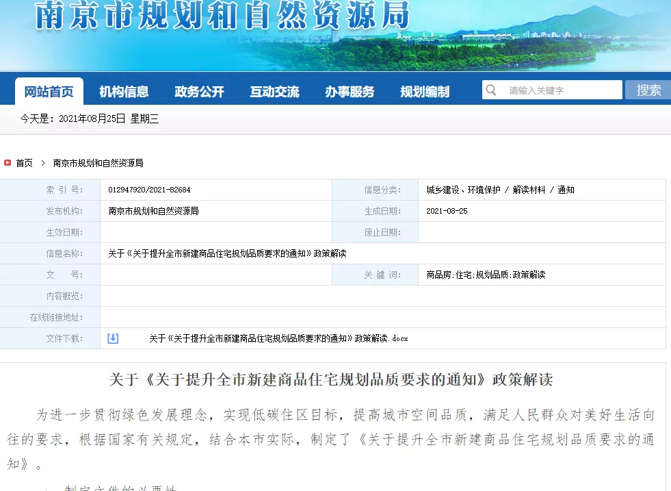Viewport: 671px width, 491px height.
Task: Click the 南京市规划和自然资源局 breadcrumb link
Action: pyautogui.click(x=98, y=163)
